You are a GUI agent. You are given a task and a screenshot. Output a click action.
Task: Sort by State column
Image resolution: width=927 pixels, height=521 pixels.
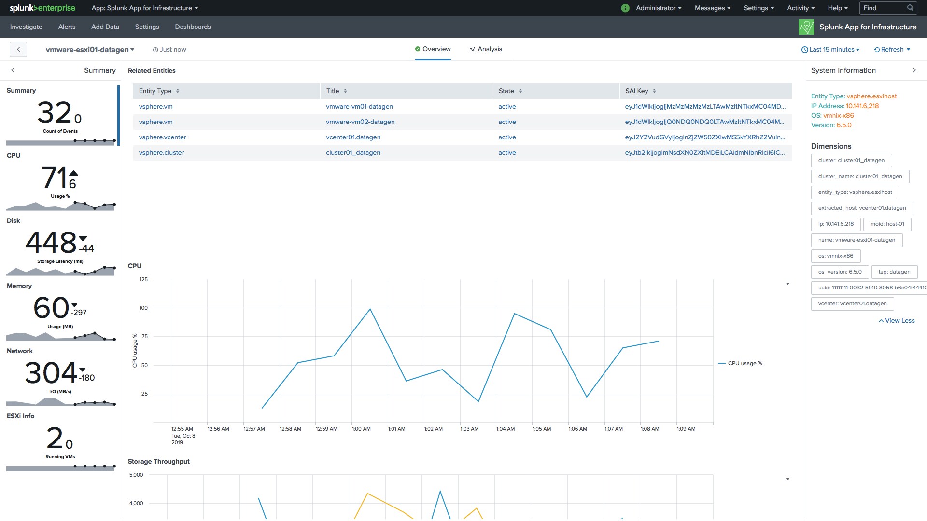pyautogui.click(x=520, y=91)
